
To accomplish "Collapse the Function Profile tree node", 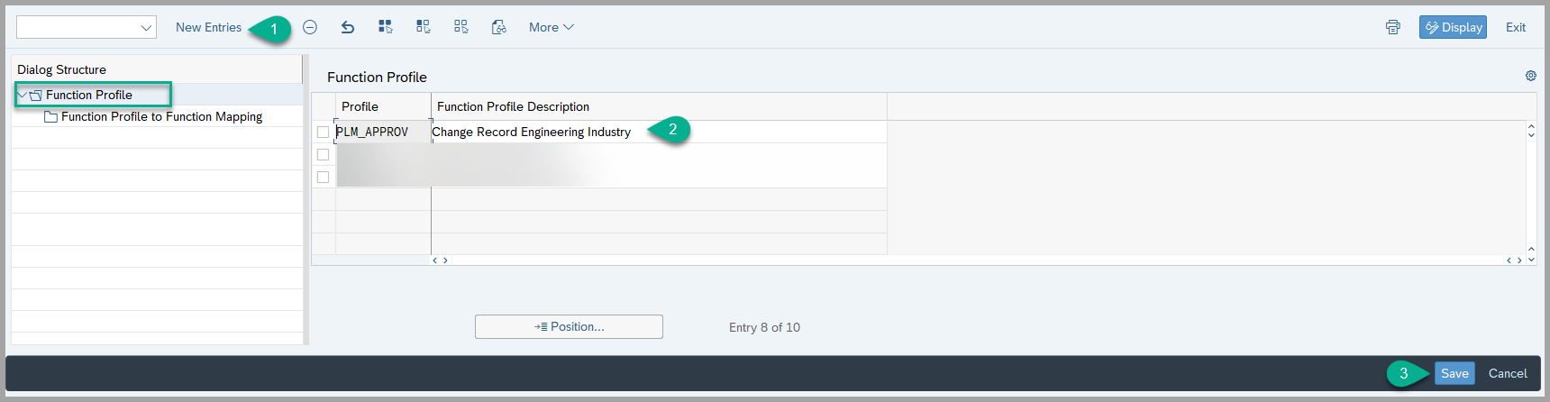I will tap(22, 95).
